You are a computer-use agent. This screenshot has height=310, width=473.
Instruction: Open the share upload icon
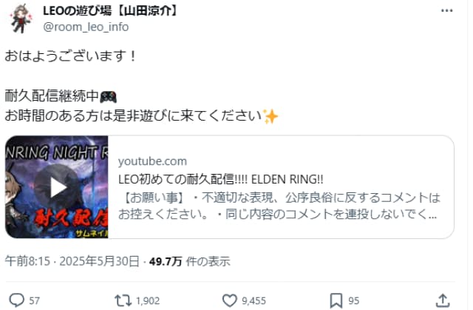click(443, 300)
